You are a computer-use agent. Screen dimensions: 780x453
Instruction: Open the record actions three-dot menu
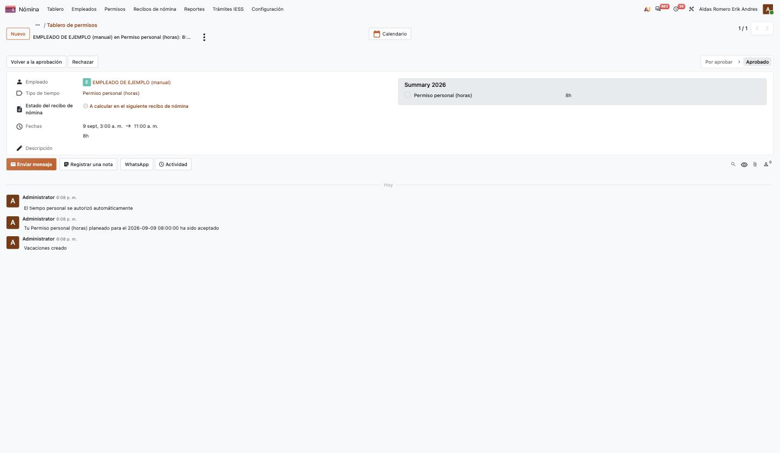click(204, 37)
